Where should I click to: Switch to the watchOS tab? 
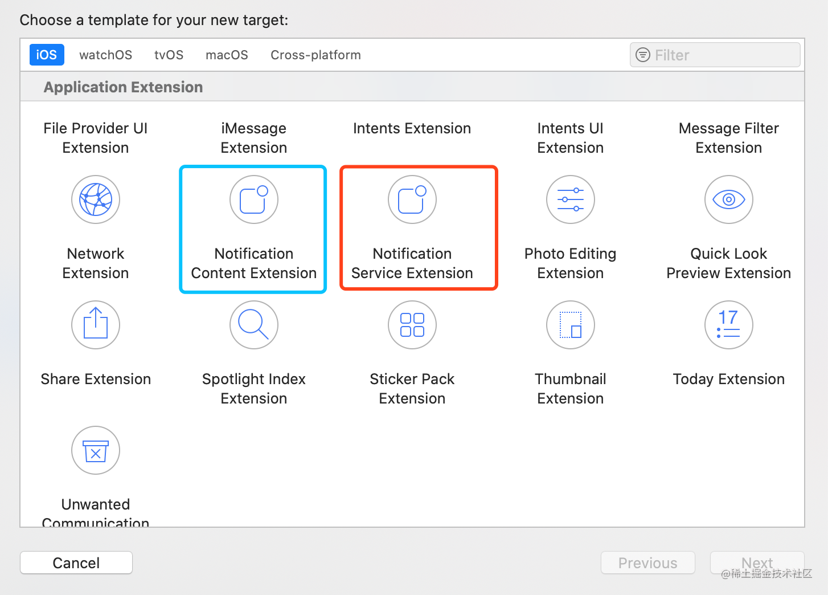[x=106, y=55]
